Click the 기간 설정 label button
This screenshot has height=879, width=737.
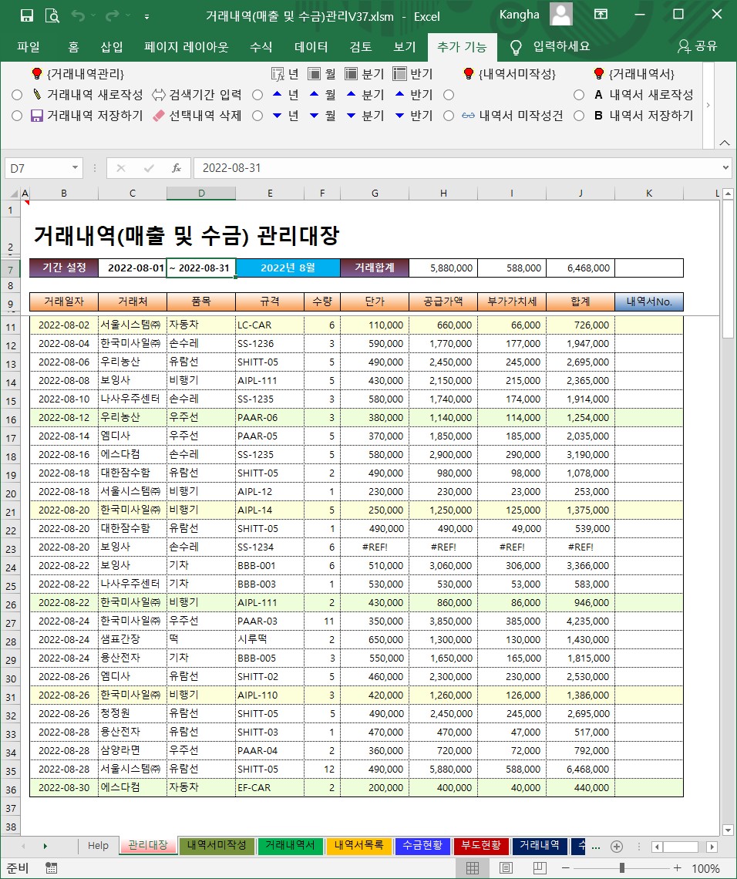64,268
